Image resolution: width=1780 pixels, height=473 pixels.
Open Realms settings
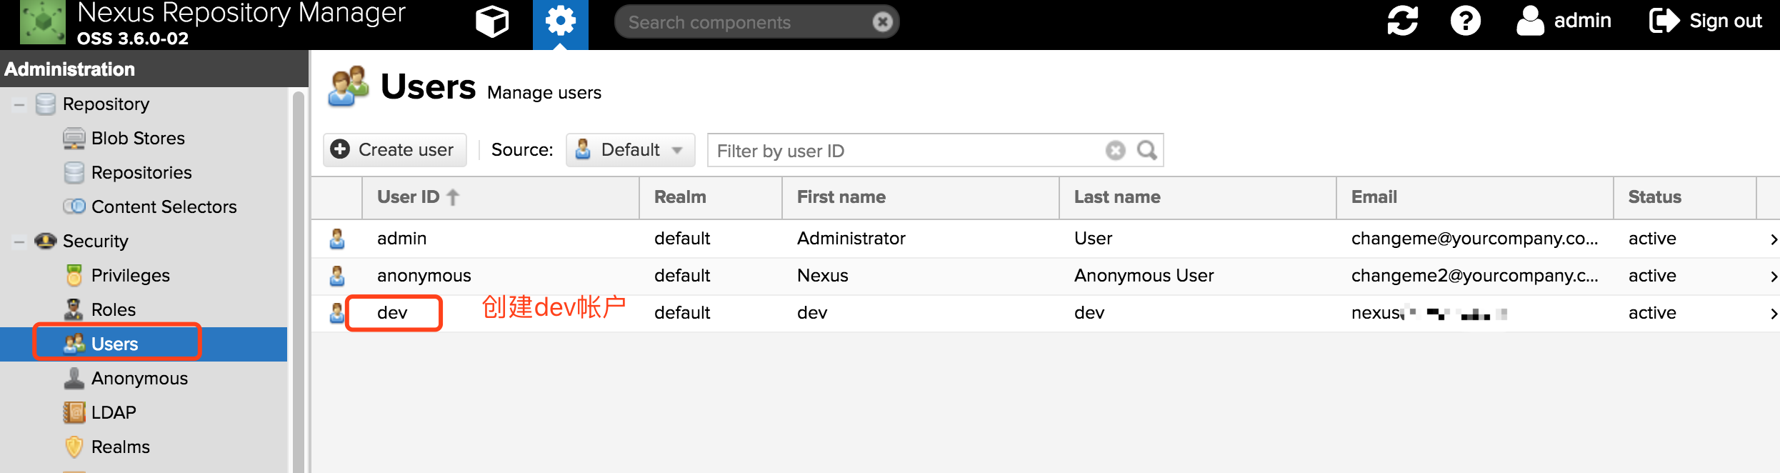pyautogui.click(x=121, y=447)
